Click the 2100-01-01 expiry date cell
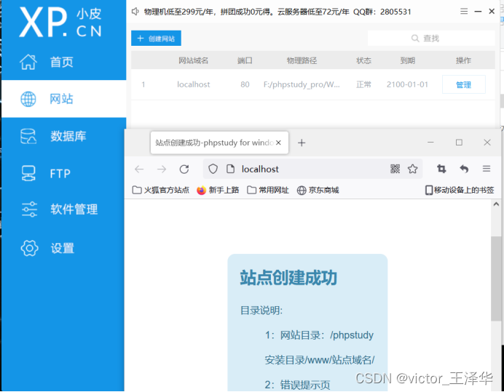The width and height of the screenshot is (504, 392). click(407, 84)
